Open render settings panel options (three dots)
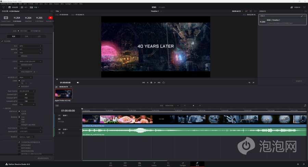This screenshot has height=167, width=308. 52,11
